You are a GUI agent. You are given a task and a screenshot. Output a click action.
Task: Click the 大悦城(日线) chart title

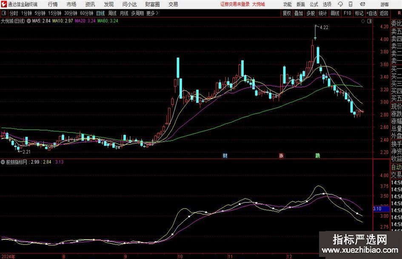click(x=13, y=21)
